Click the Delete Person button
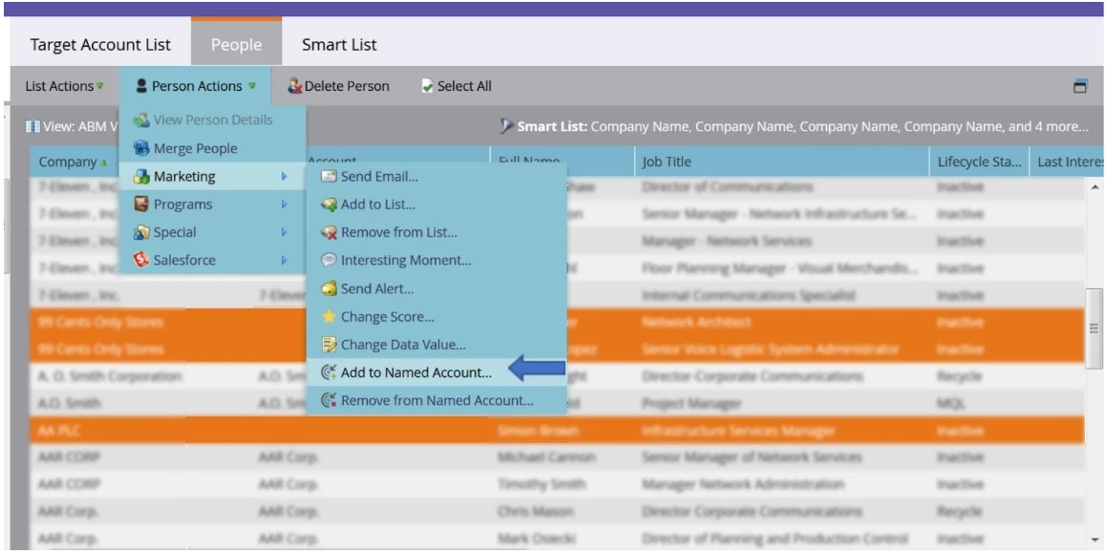 coord(338,86)
